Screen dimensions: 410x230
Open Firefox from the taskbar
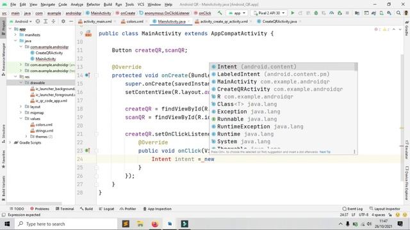pos(155,224)
